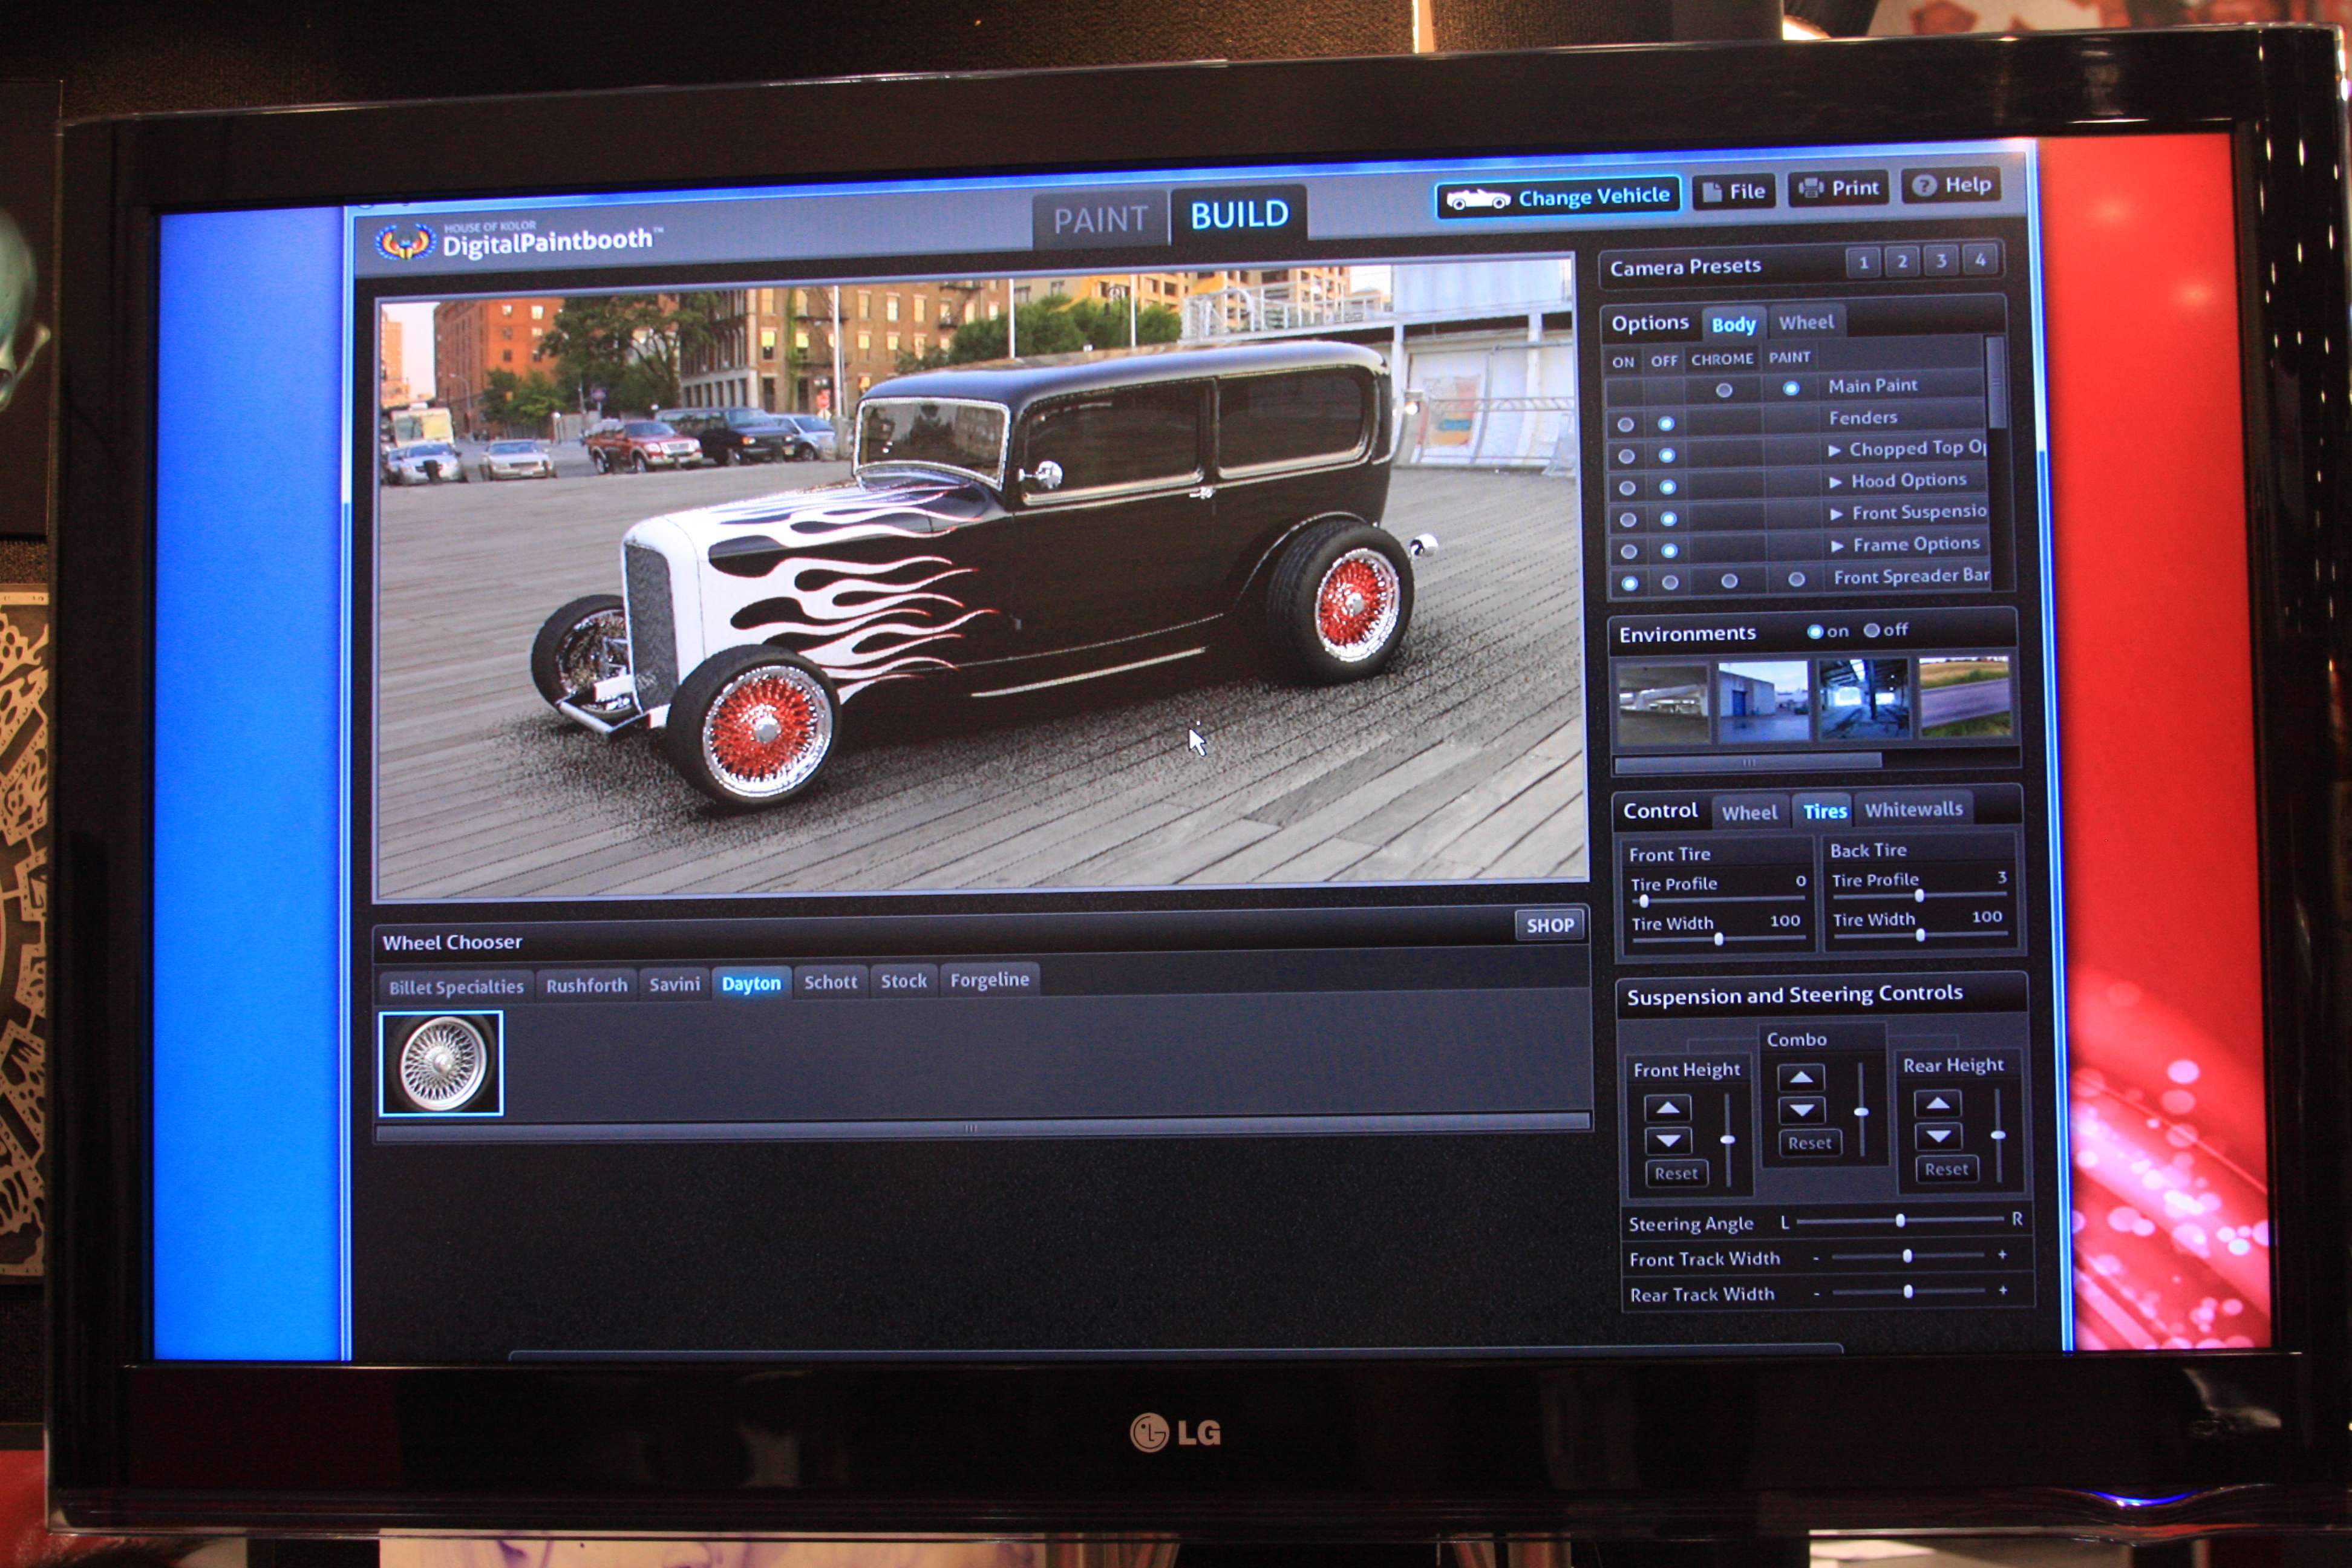Select Paint finish for Main Paint
The height and width of the screenshot is (1568, 2352).
click(1791, 388)
